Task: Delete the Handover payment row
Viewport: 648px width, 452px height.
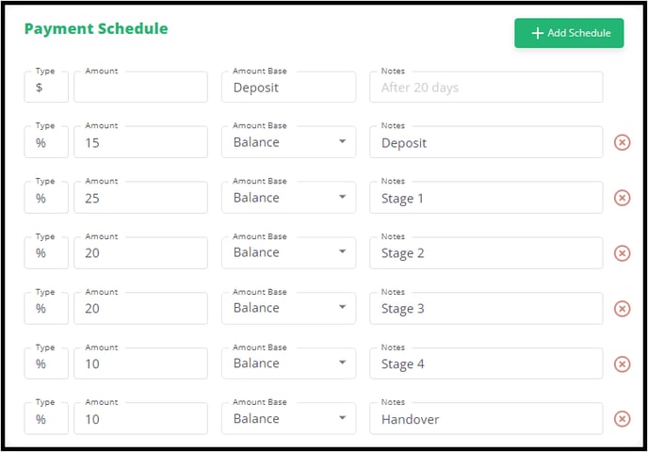Action: pyautogui.click(x=622, y=419)
